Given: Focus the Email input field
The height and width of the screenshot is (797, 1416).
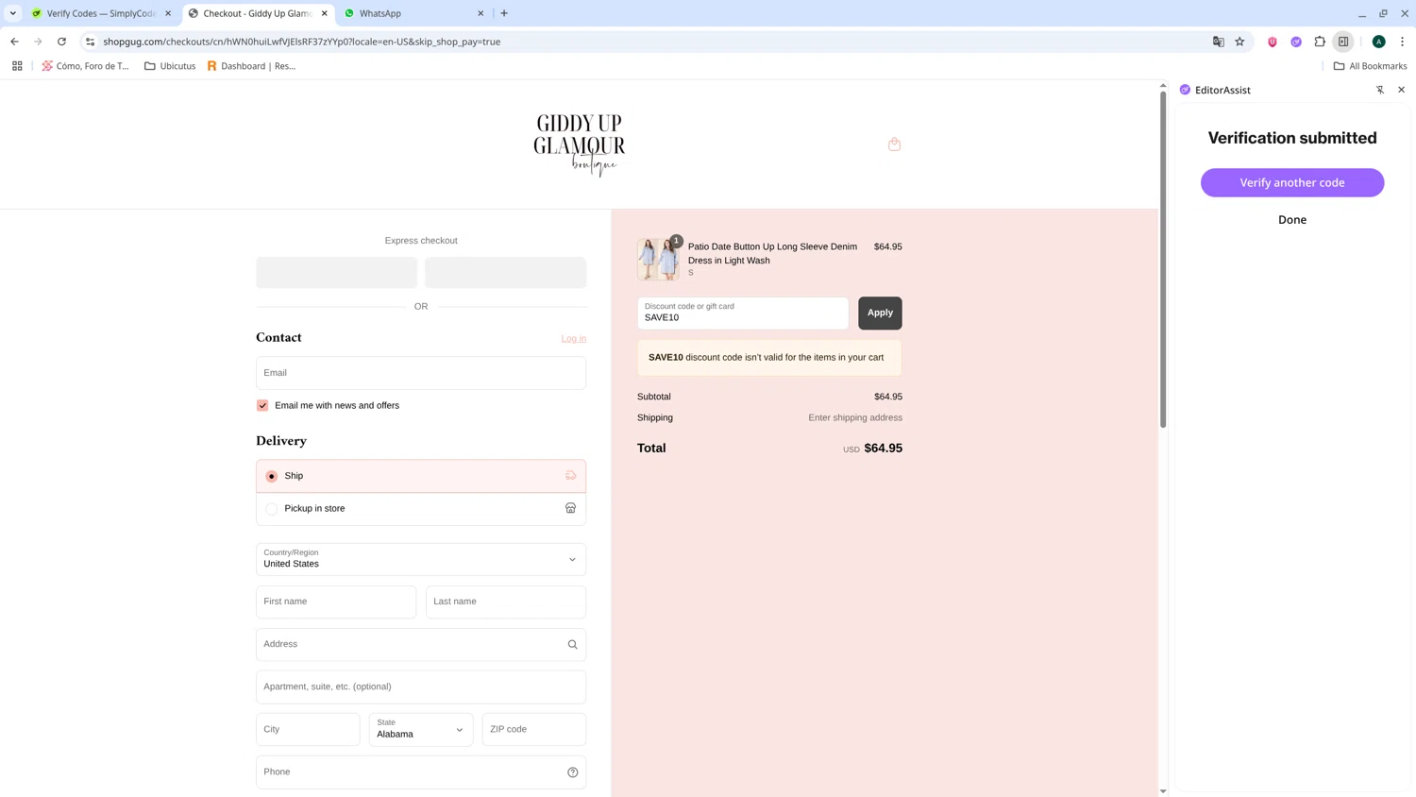Looking at the screenshot, I should point(421,373).
